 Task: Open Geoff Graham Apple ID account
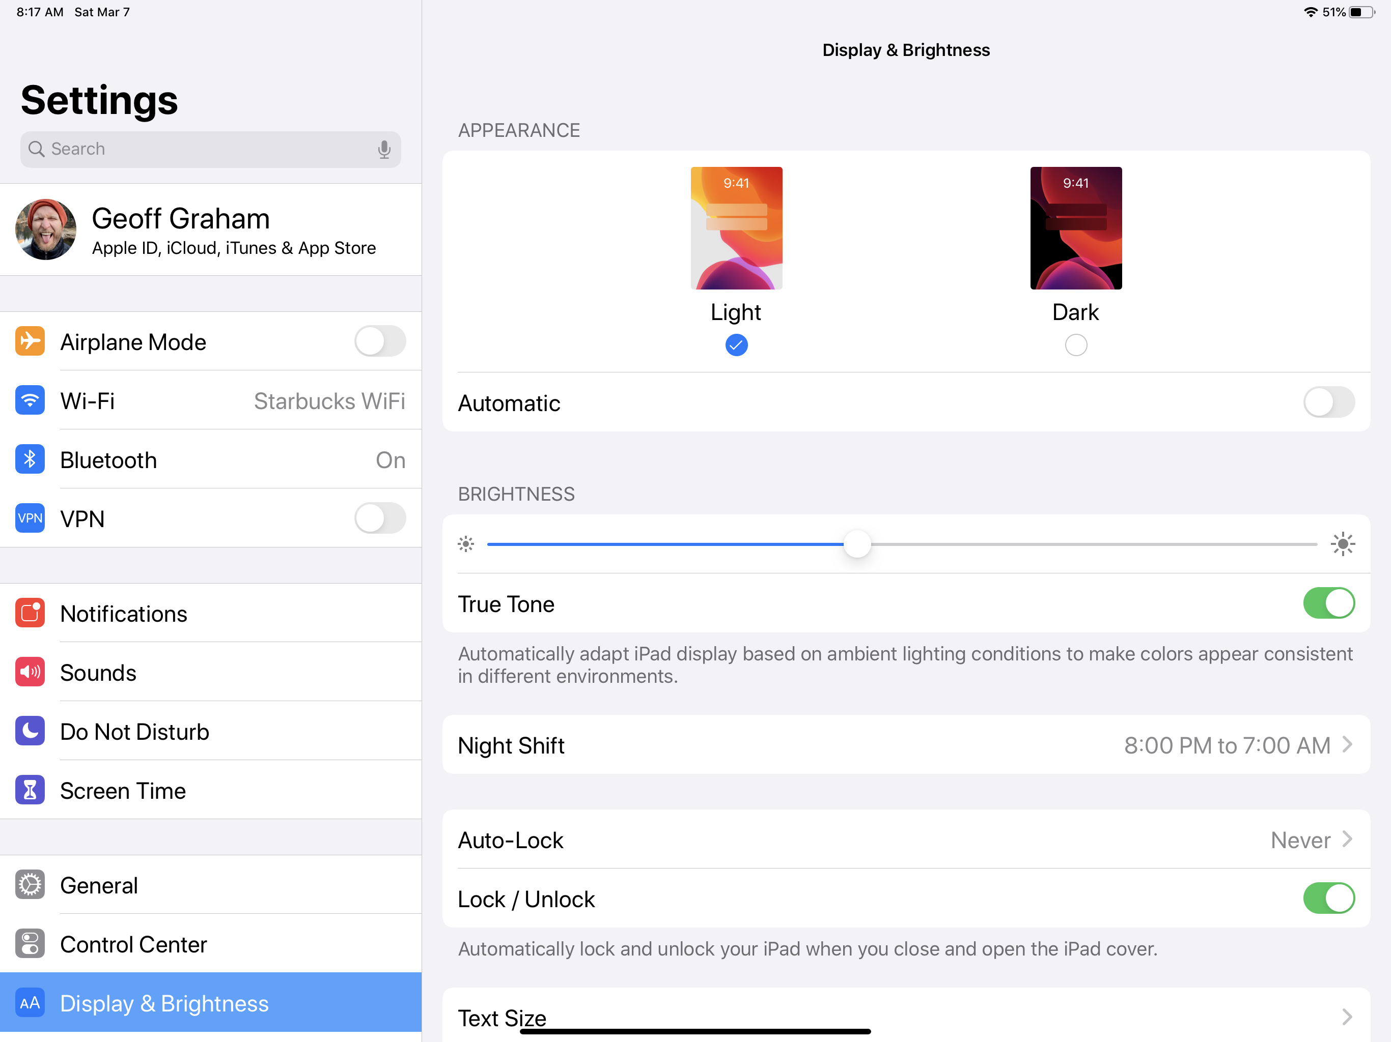(211, 230)
